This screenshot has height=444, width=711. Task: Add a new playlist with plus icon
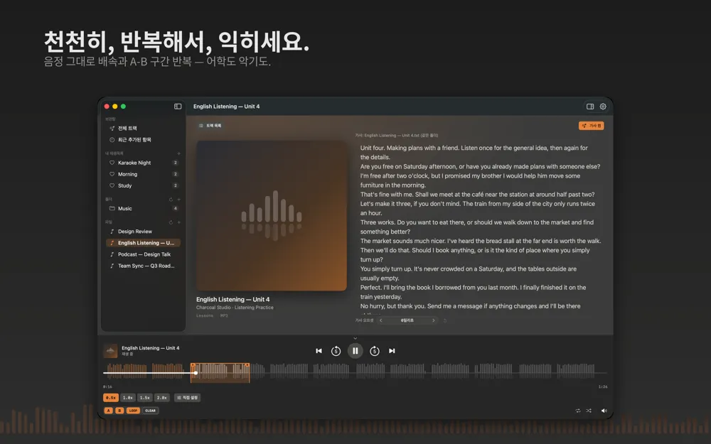(x=178, y=153)
